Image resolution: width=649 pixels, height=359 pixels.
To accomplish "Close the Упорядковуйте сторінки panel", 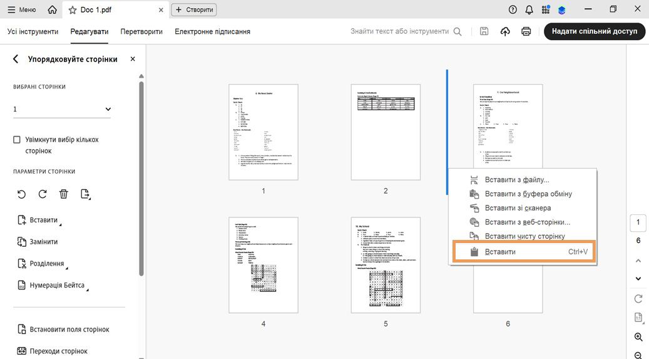I will point(133,59).
